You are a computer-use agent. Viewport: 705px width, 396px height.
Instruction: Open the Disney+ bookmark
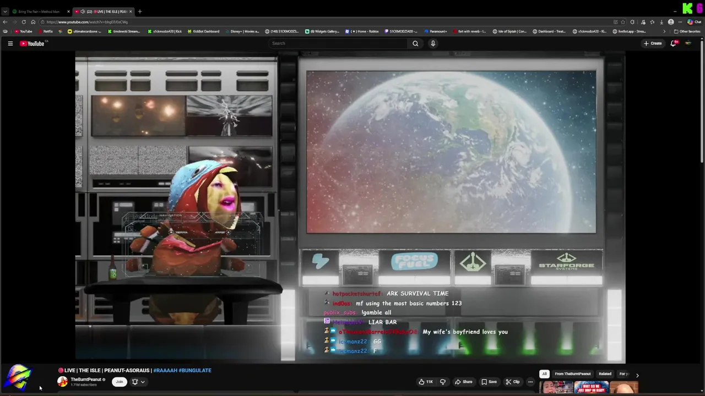(x=241, y=31)
